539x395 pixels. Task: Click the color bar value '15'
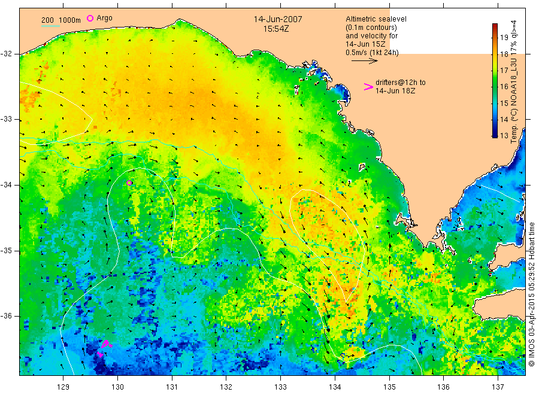pos(504,103)
